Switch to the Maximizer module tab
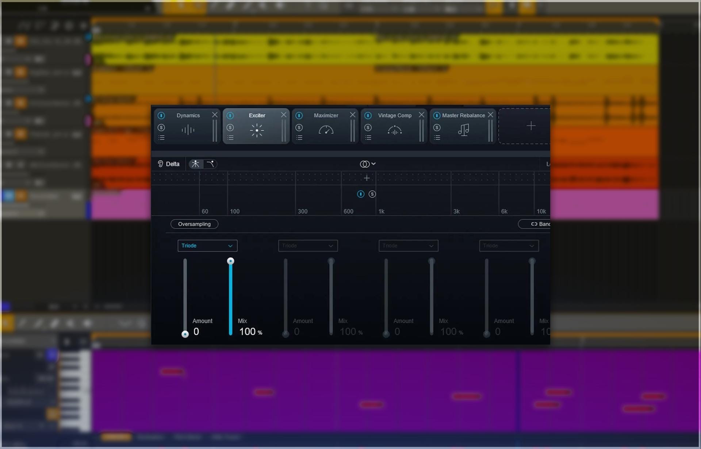701x449 pixels. pos(325,126)
